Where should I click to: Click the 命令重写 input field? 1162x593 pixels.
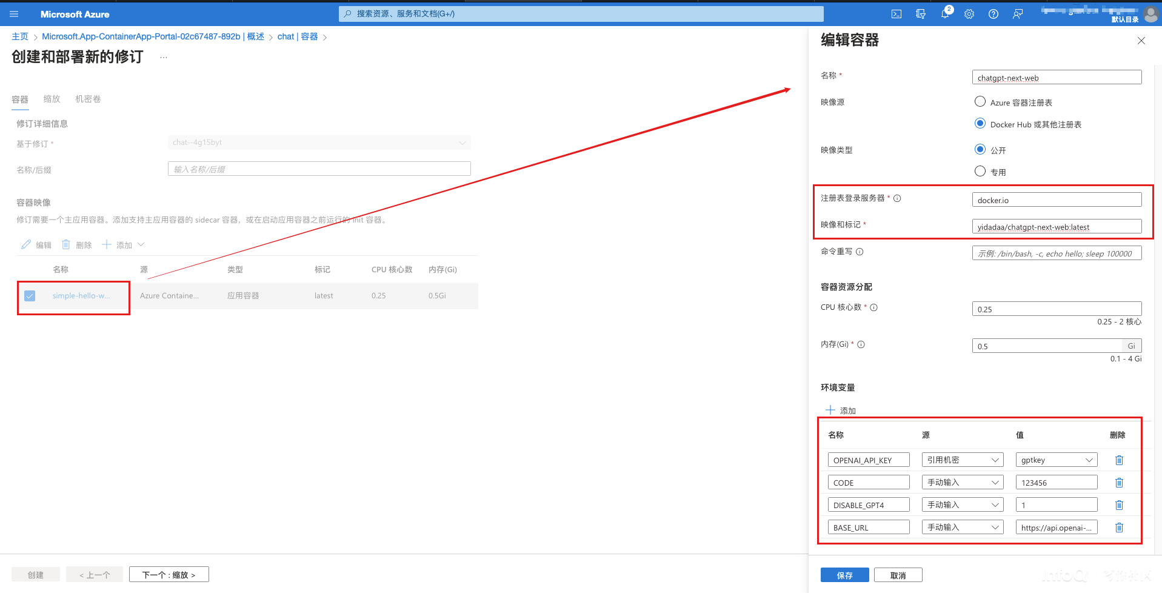click(1057, 253)
